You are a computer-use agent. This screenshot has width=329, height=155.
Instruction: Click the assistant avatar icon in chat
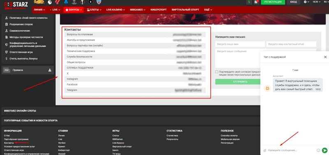(267, 89)
